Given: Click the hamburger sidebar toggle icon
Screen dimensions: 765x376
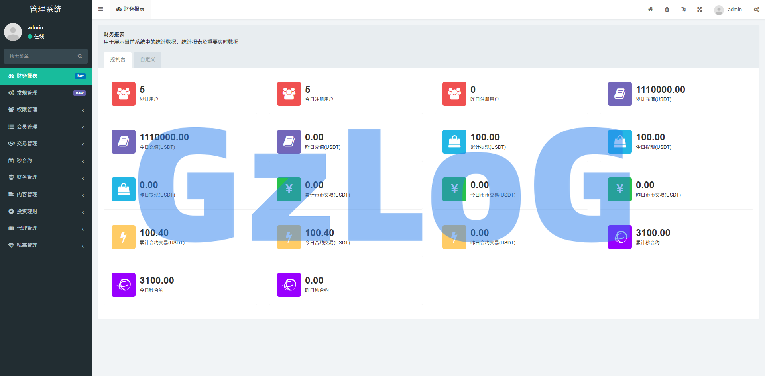Looking at the screenshot, I should [101, 9].
